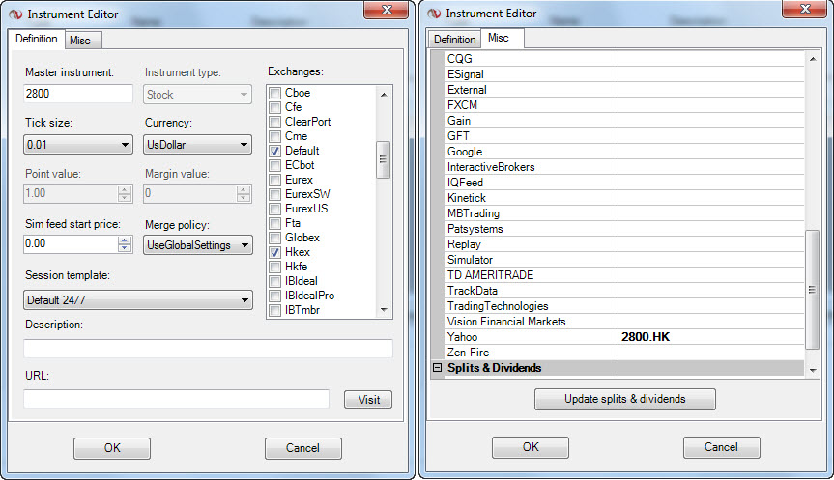Close the right Instrument Editor window
834x480 pixels.
point(805,9)
